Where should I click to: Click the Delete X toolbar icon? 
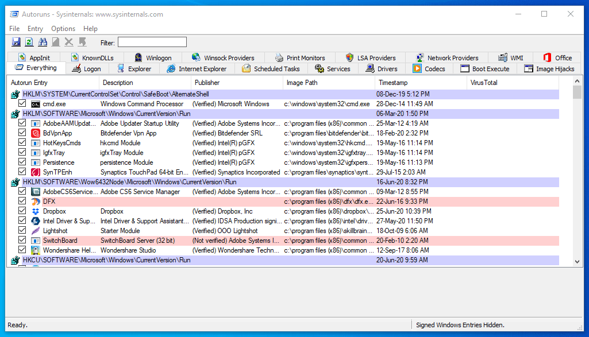pyautogui.click(x=69, y=42)
